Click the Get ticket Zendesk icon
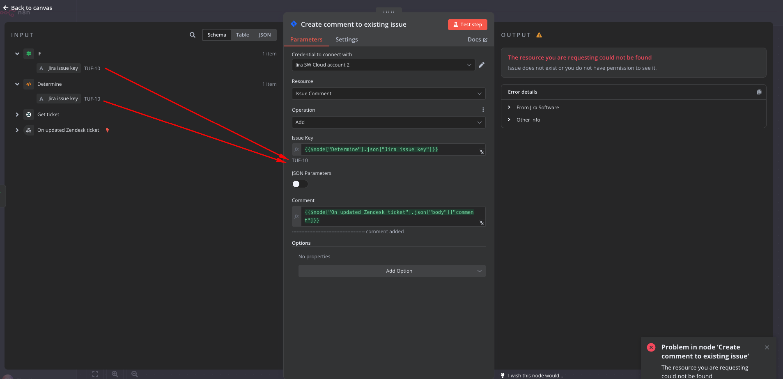The image size is (783, 379). (x=29, y=115)
